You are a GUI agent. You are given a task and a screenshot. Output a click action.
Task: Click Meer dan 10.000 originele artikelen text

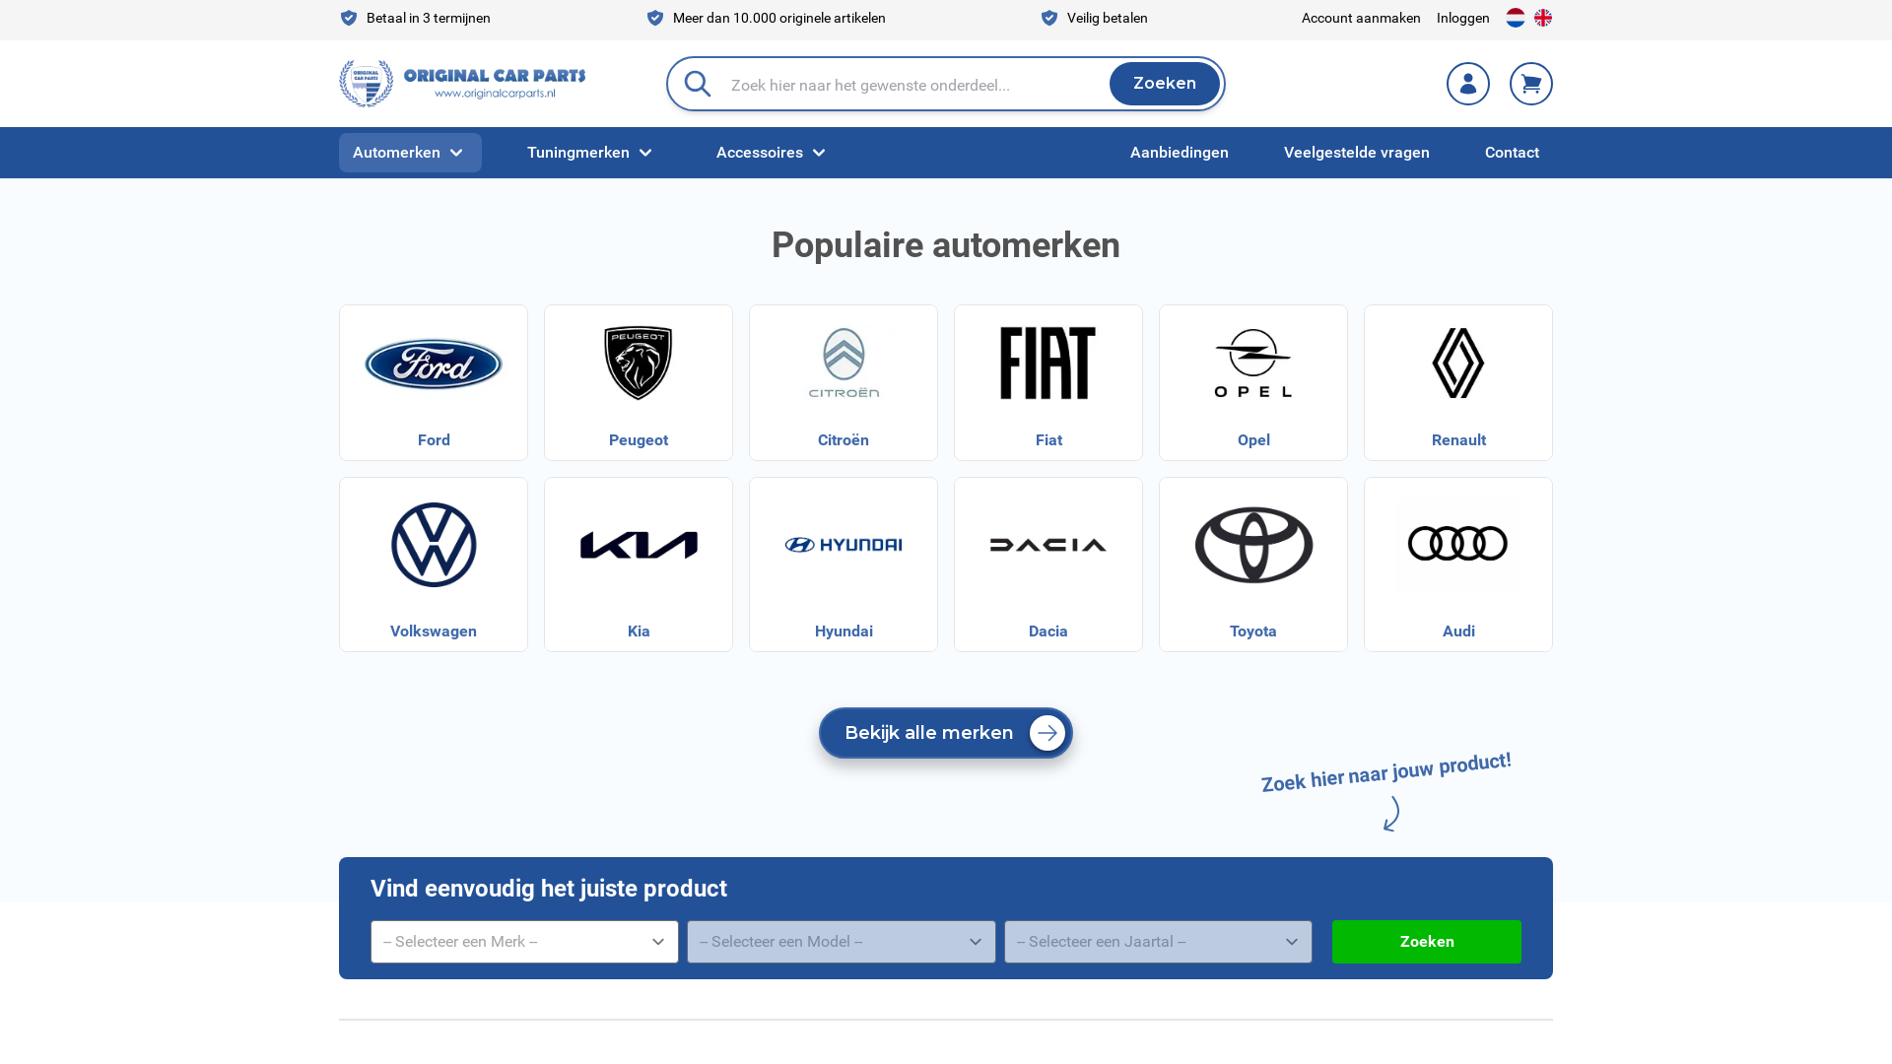pos(779,18)
